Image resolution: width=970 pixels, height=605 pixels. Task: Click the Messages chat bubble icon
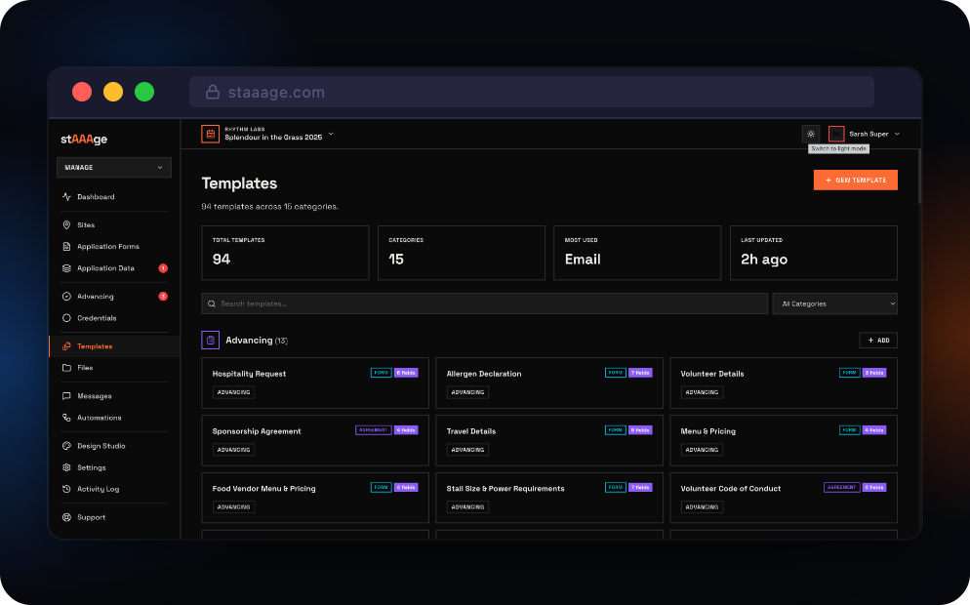pos(66,396)
